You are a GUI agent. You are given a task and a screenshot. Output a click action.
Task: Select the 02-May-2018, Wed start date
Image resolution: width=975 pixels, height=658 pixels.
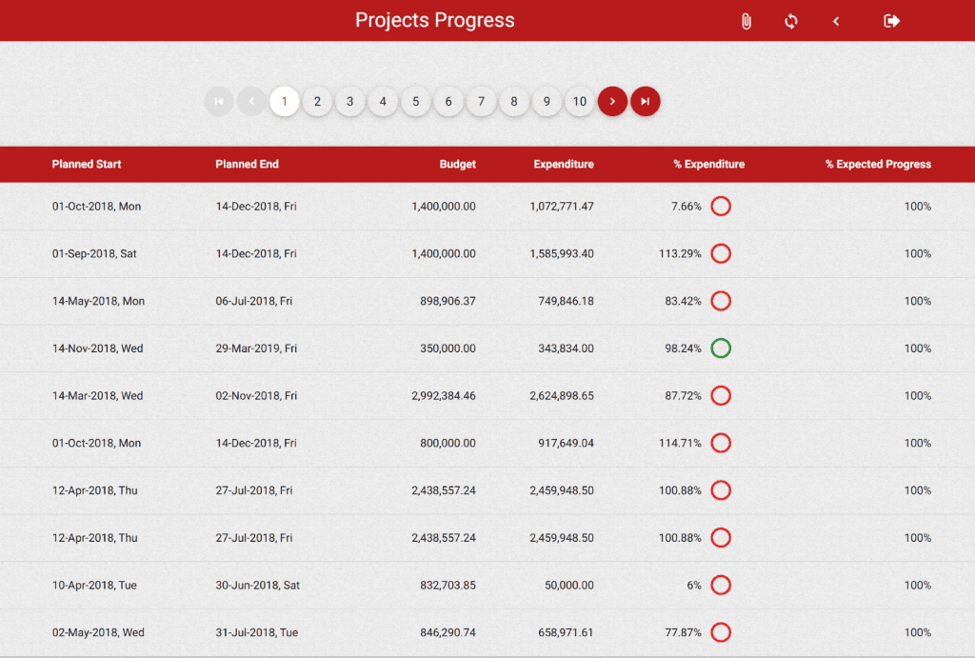(98, 632)
